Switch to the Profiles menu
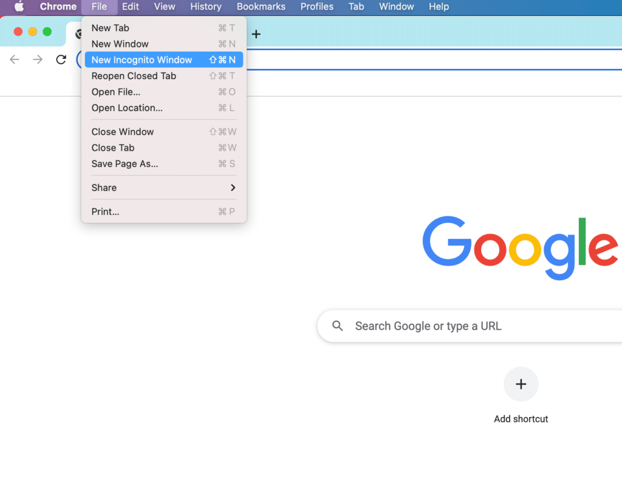622x477 pixels. click(x=316, y=7)
